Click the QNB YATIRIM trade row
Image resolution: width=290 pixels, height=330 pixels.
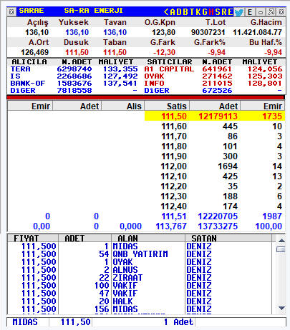pyautogui.click(x=140, y=254)
